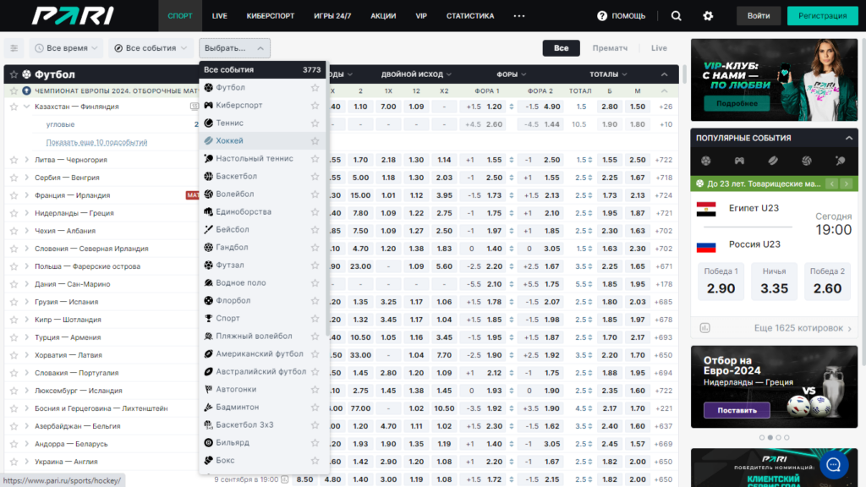The image size is (866, 487).
Task: Open the Все время dropdown
Action: coord(66,48)
